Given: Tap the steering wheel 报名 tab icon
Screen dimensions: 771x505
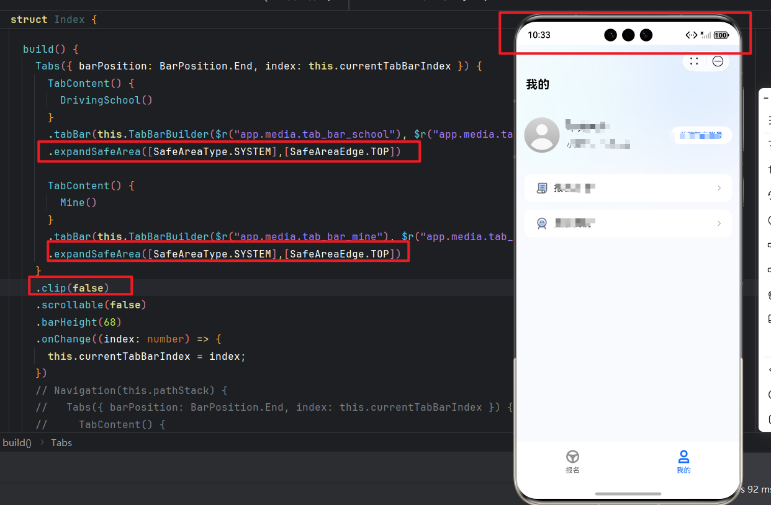Looking at the screenshot, I should [x=572, y=457].
